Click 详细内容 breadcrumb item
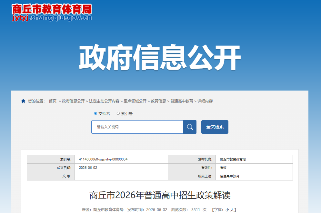Screen dimensions: 321x213 [x=205, y=101]
